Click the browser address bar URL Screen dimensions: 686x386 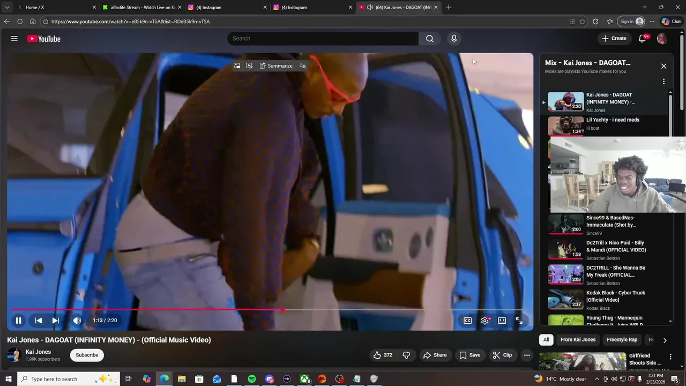[x=130, y=21]
